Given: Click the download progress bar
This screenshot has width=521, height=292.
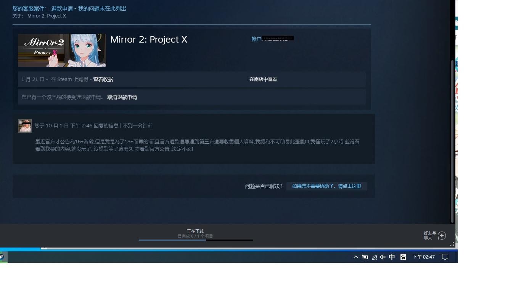Looking at the screenshot, I should point(196,240).
